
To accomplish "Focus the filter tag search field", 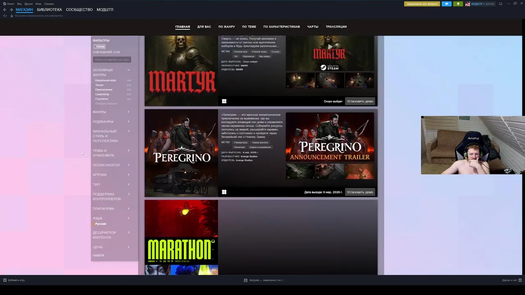I will tap(112, 60).
